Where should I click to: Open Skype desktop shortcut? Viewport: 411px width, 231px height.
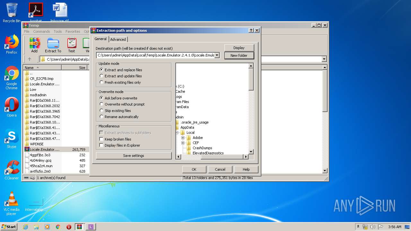coord(12,139)
